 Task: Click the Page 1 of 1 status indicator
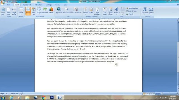tap(4, 94)
